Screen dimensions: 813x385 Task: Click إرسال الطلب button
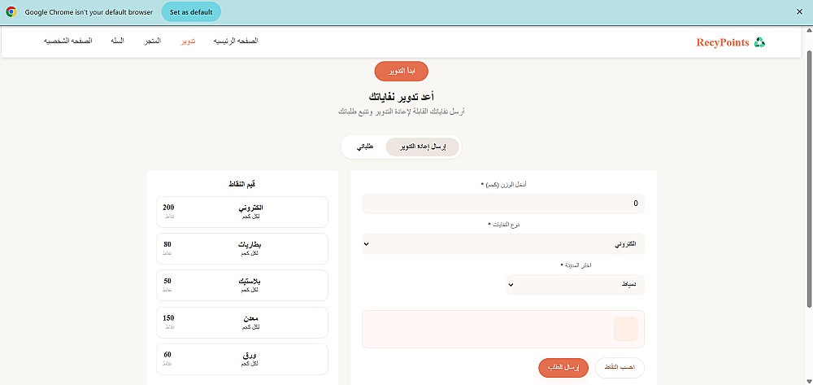click(x=563, y=367)
